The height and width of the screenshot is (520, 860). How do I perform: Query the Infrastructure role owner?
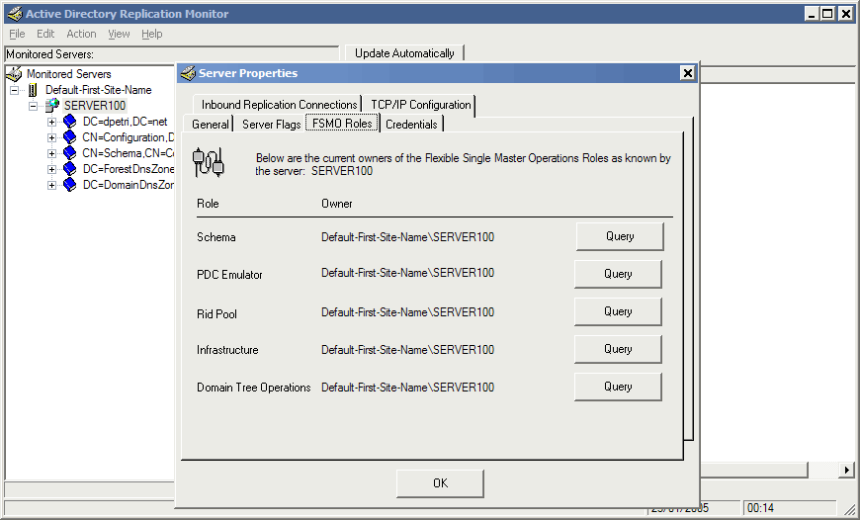[618, 349]
